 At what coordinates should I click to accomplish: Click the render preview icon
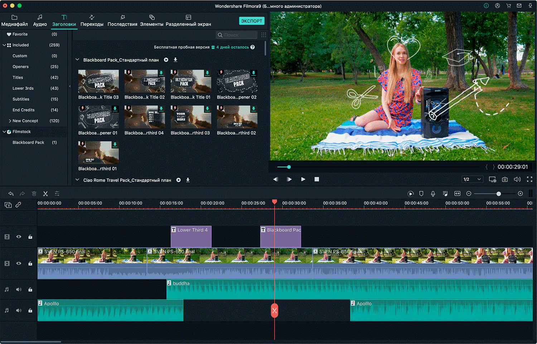(x=411, y=194)
